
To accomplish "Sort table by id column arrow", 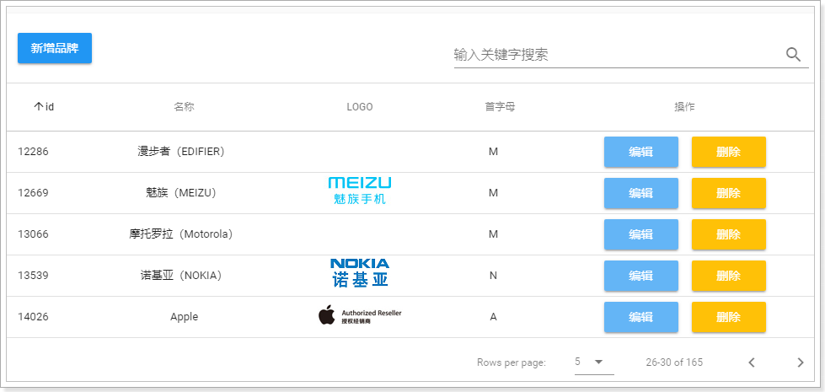I will click(39, 107).
